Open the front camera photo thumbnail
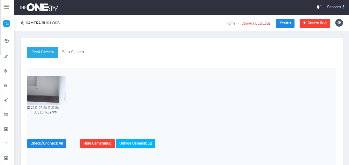Viewport: 349px width, 165px height. [47, 90]
